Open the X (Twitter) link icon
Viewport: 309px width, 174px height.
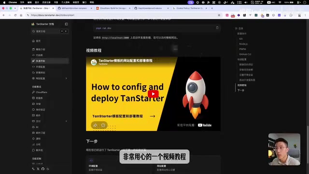[38, 169]
